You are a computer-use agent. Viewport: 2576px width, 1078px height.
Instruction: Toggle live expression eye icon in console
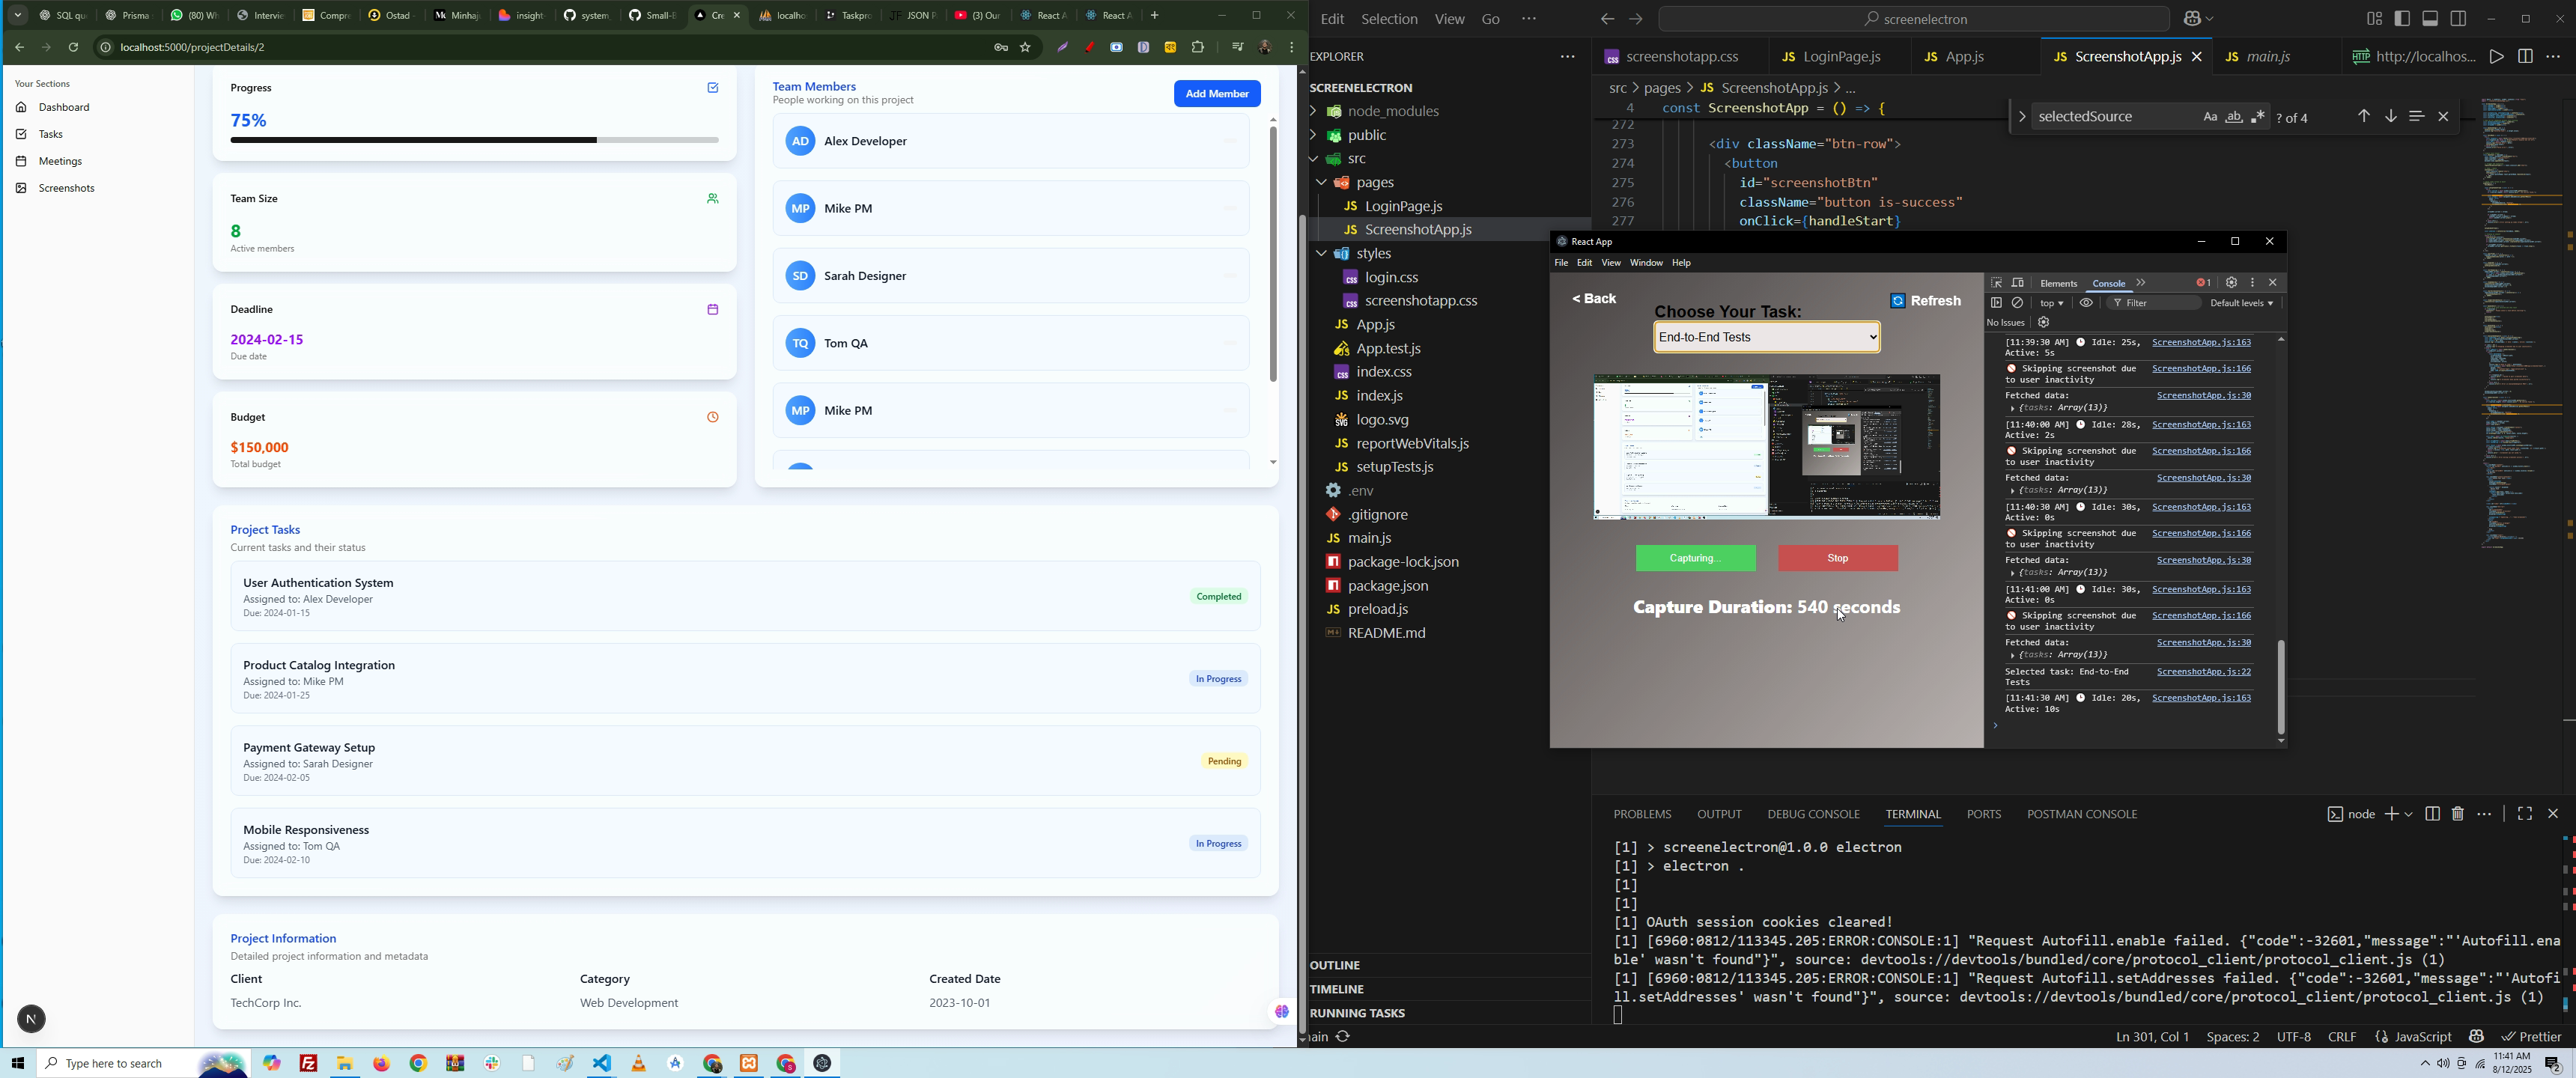pos(2087,303)
